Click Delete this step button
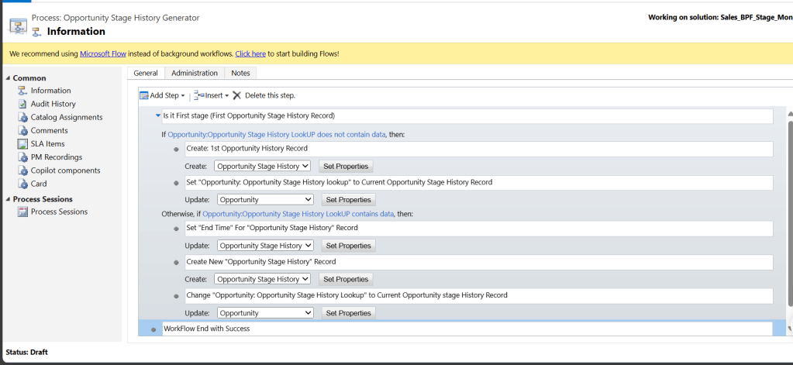The height and width of the screenshot is (365, 793). click(x=264, y=95)
